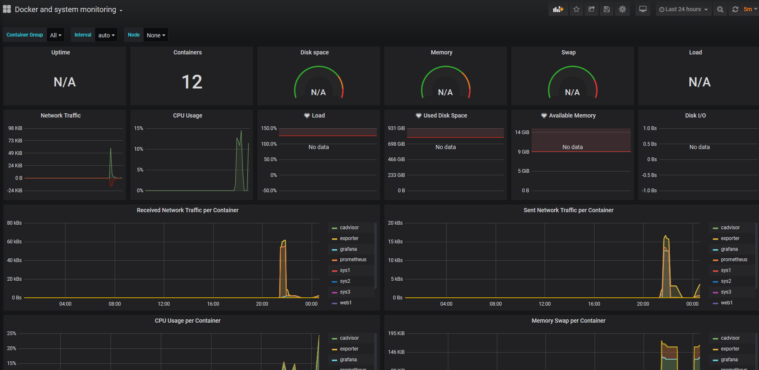This screenshot has width=759, height=370.
Task: Open the 5m refresh interval dropdown
Action: coord(750,9)
